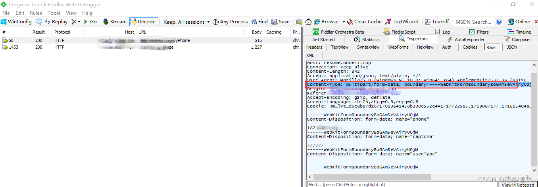Screen dimensions: 538x187
Task: Open the Remove sessions dropdown arrow
Action: click(79, 22)
